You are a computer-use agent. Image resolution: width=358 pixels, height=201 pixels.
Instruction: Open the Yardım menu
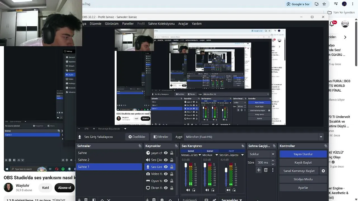coord(197,24)
